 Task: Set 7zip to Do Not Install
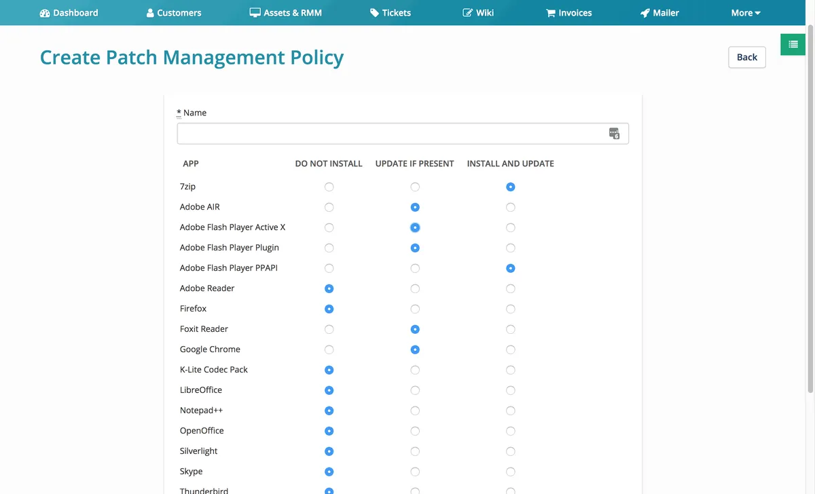(x=329, y=187)
